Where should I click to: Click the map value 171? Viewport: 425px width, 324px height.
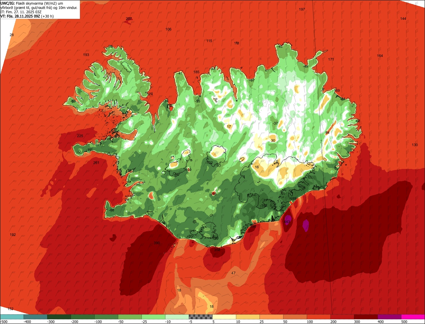331,59
